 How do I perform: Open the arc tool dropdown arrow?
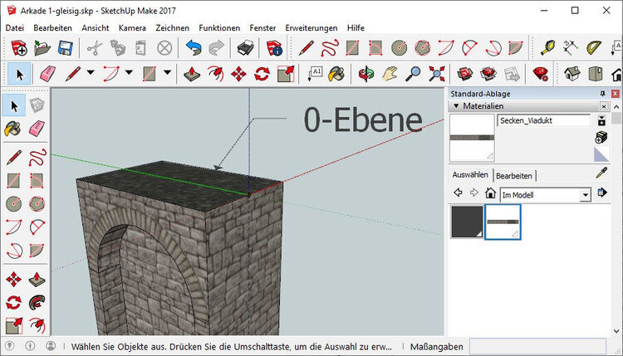tap(129, 73)
